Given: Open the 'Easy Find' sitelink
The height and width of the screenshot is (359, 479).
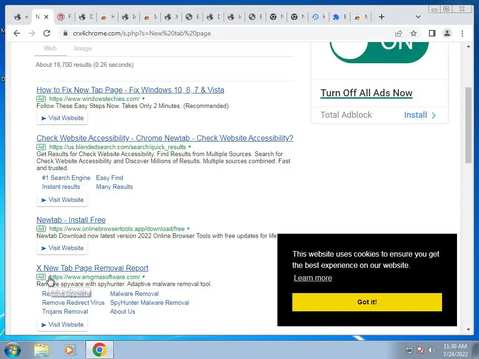Looking at the screenshot, I should tap(109, 178).
